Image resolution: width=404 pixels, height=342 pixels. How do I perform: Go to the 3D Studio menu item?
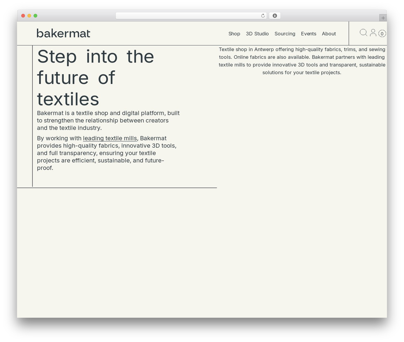pyautogui.click(x=257, y=34)
